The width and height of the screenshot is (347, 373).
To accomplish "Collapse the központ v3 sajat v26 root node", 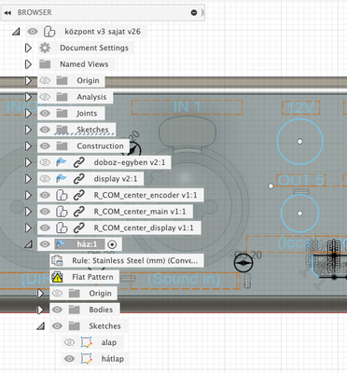I will tap(16, 32).
